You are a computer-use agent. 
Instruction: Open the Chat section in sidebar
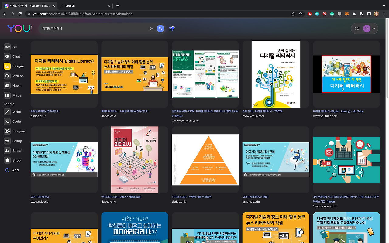[x=12, y=56]
